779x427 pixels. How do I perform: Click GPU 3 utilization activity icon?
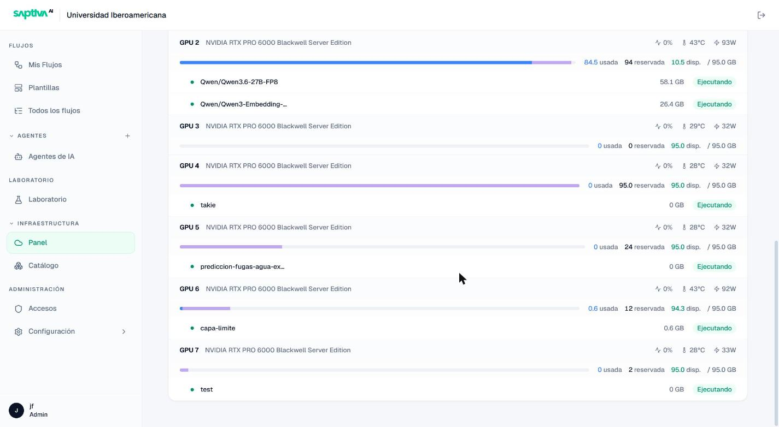point(658,126)
